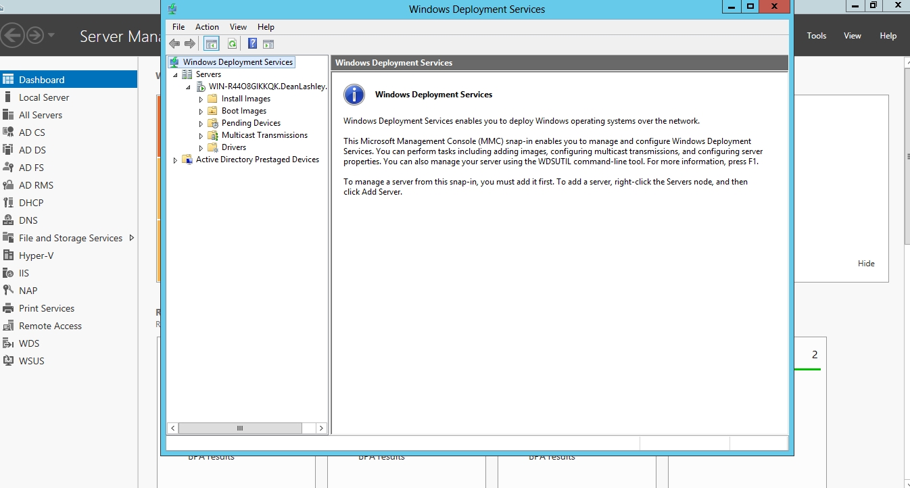The width and height of the screenshot is (910, 488).
Task: Click the Multicast Transmissions folder icon
Action: [213, 135]
